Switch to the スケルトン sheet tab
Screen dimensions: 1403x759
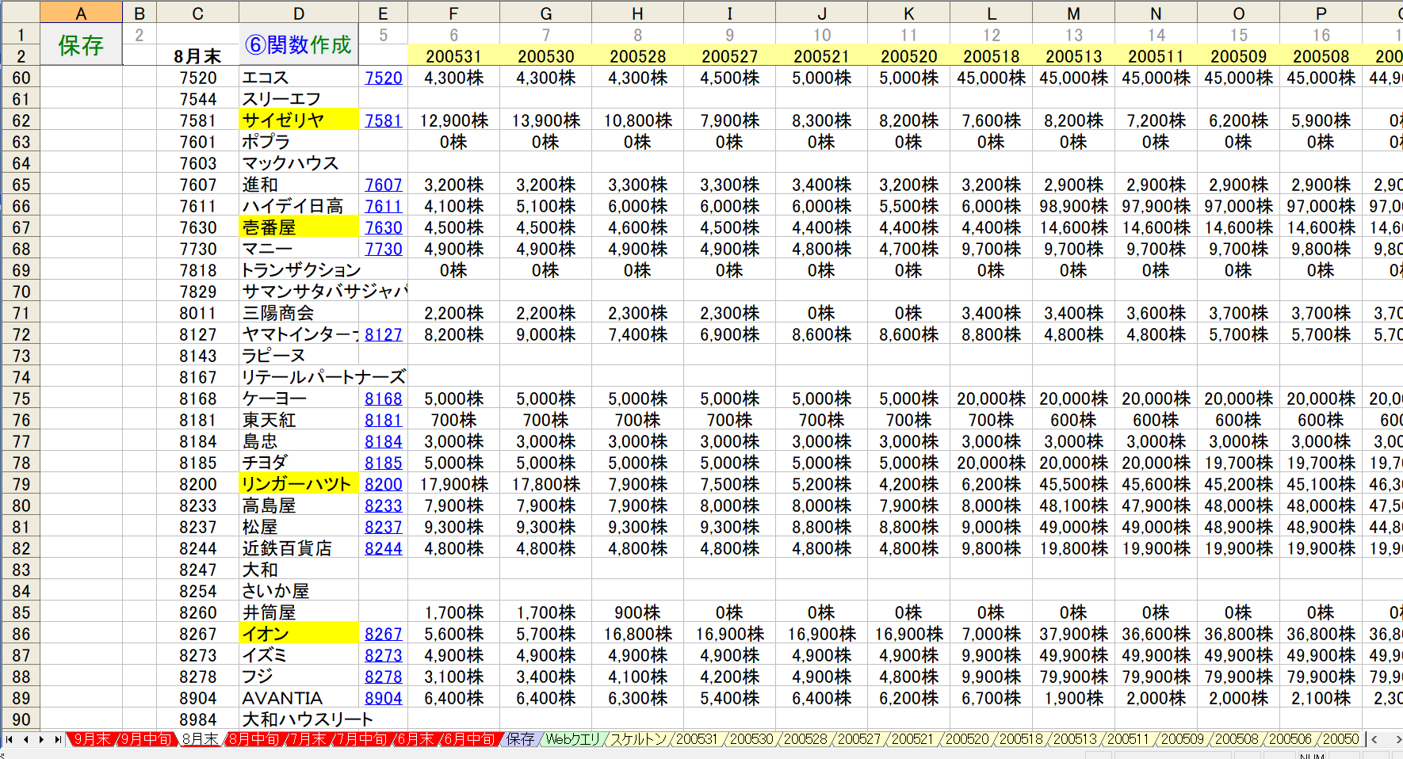coord(639,739)
